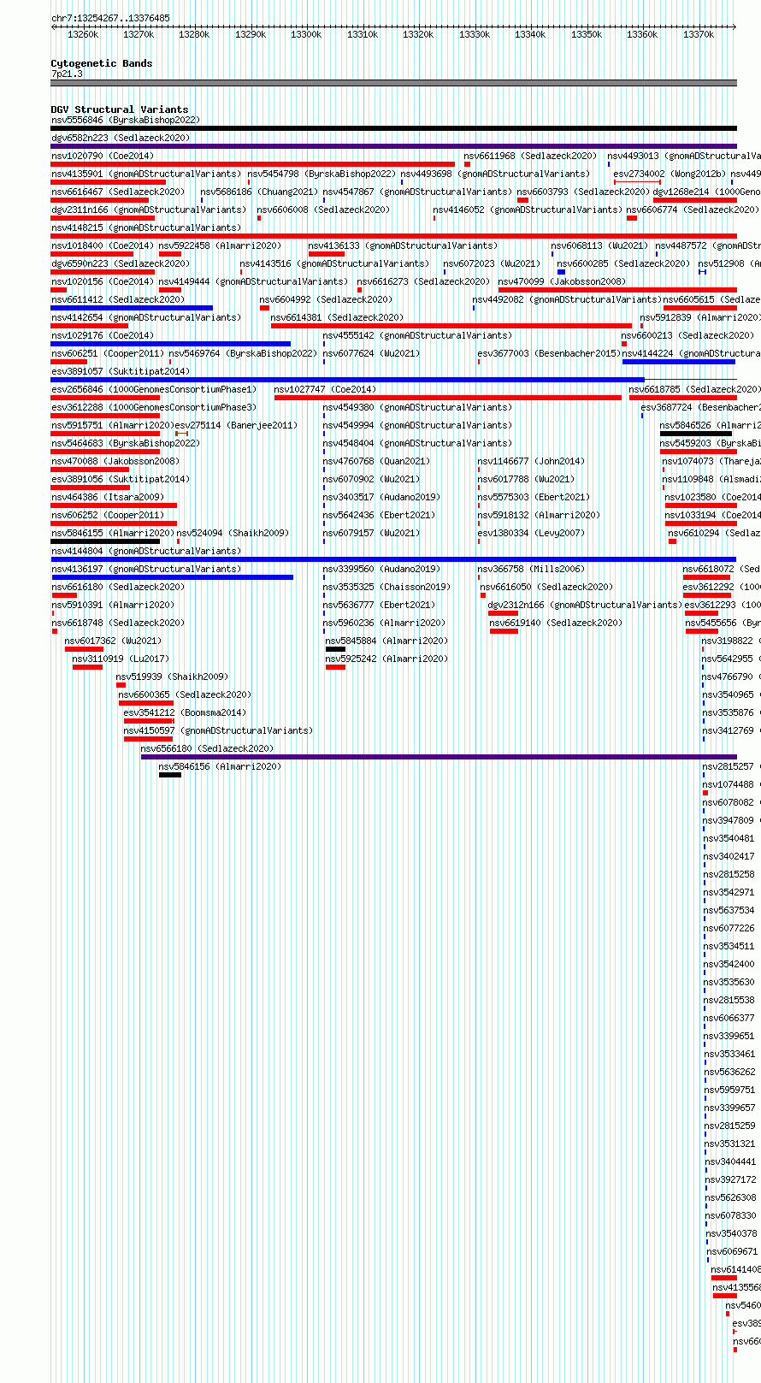This screenshot has height=1383, width=761.
Task: Select nsv6604992 (Sedlazeck2020) label
Action: click(327, 299)
